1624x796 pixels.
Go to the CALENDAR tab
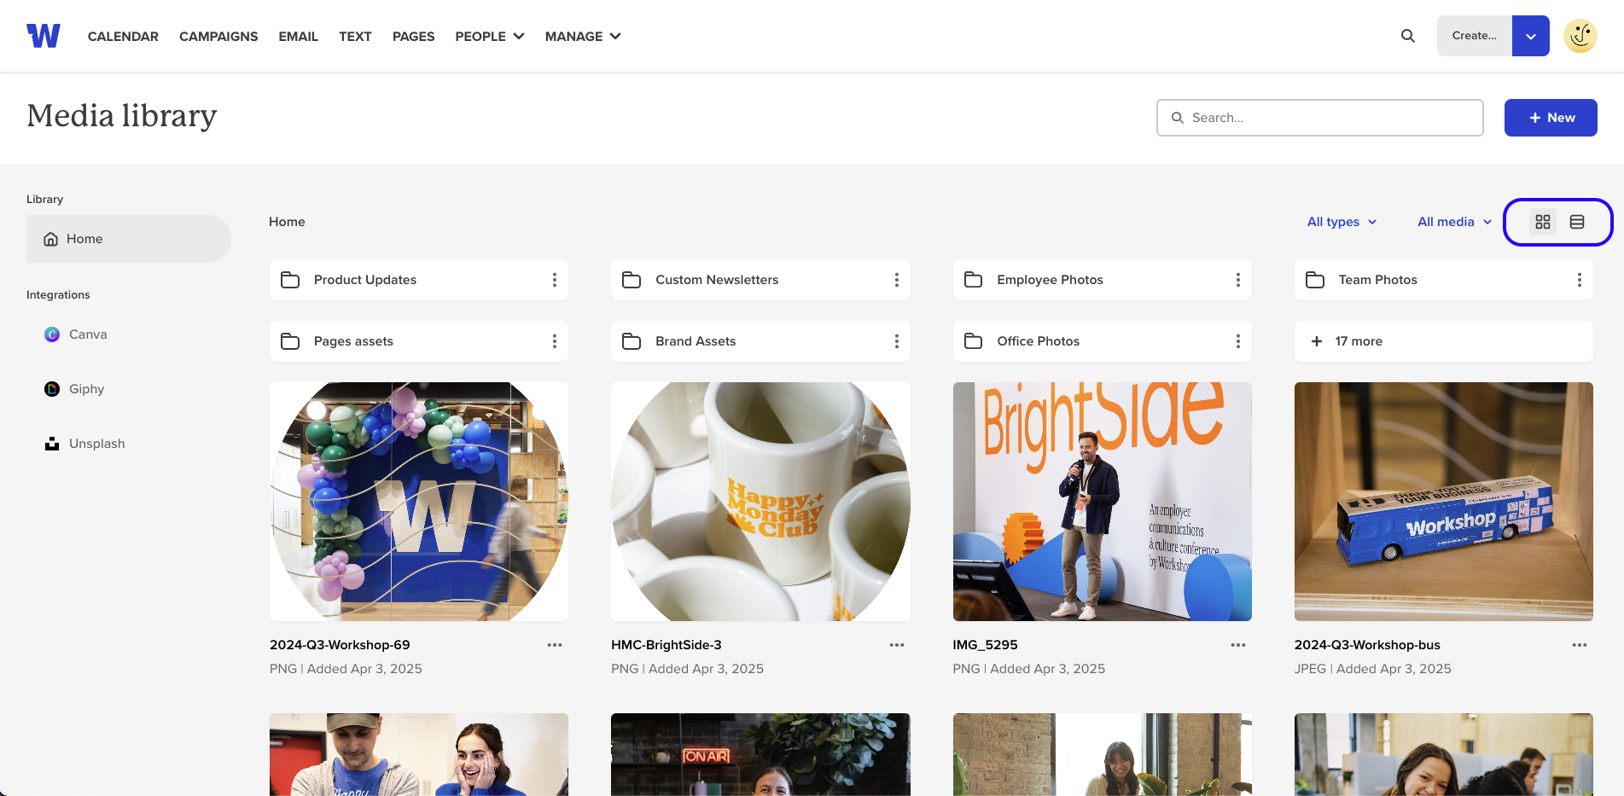click(123, 36)
